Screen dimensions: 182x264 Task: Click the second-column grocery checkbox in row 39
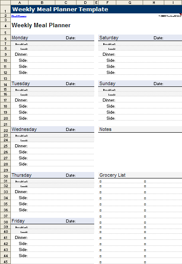tap(145, 227)
